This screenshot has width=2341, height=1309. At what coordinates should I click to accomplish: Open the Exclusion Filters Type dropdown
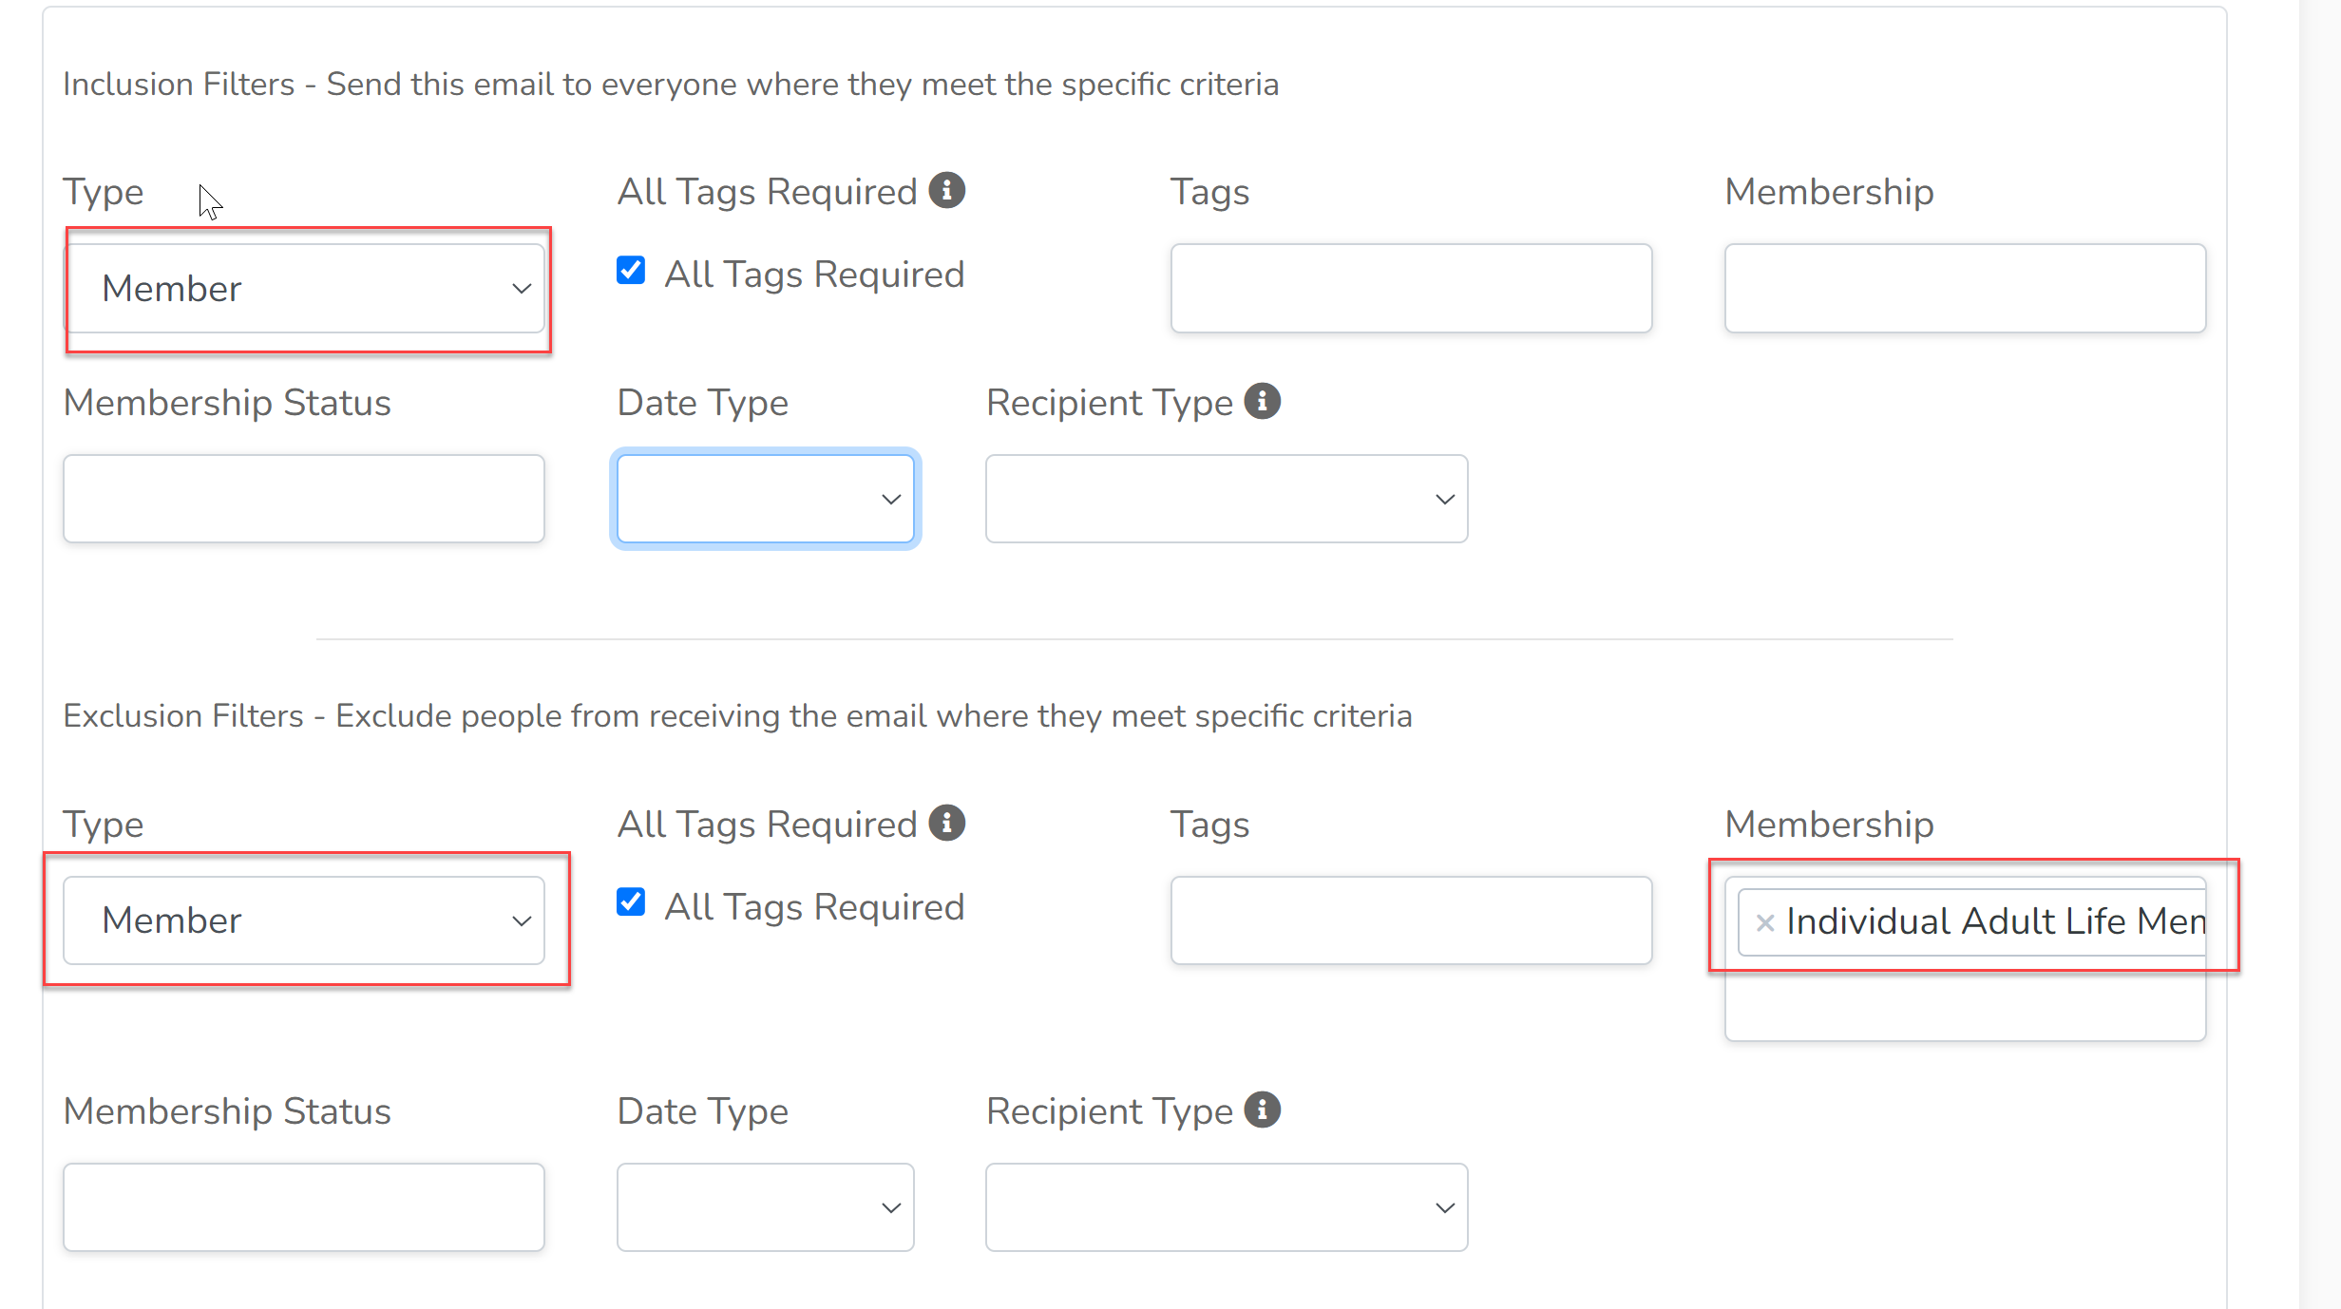304,920
